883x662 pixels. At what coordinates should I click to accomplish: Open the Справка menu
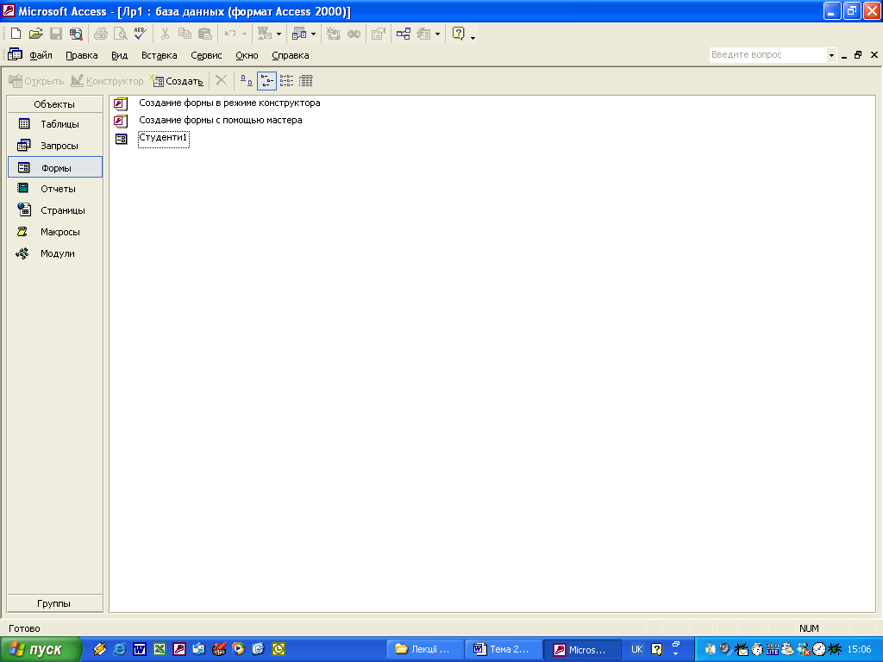pos(291,55)
